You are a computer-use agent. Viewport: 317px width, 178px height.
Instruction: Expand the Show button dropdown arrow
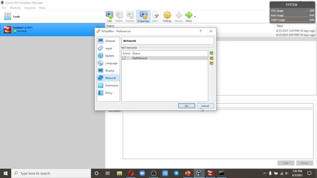(x=195, y=16)
